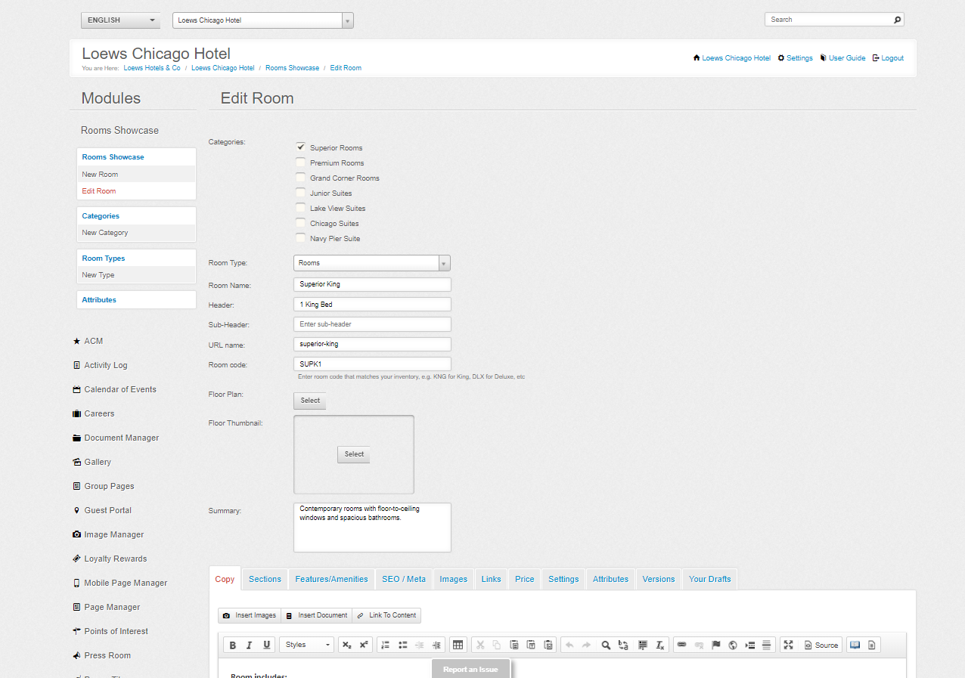Switch editor to Source view
This screenshot has width=965, height=678.
pyautogui.click(x=821, y=645)
